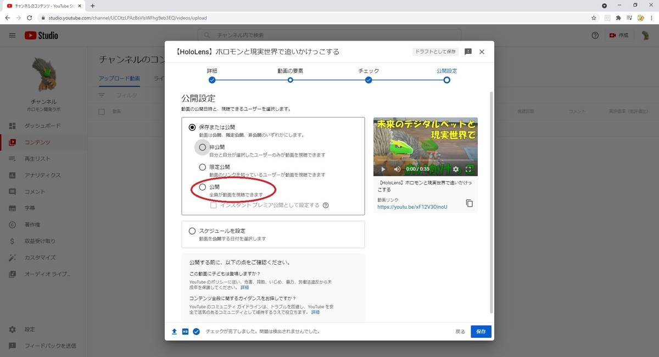Viewport: 659px width, 357px height.
Task: Open Monetization in the sidebar
Action: click(x=41, y=241)
